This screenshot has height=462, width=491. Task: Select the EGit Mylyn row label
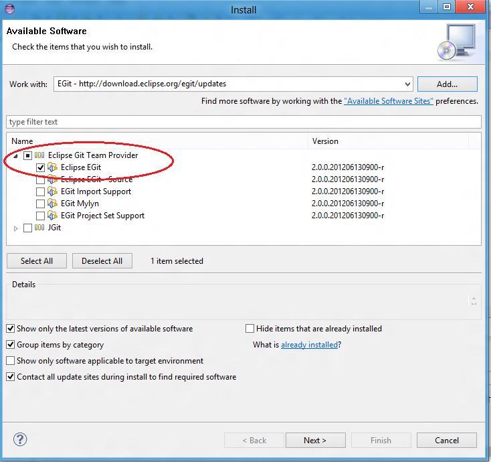tap(80, 204)
